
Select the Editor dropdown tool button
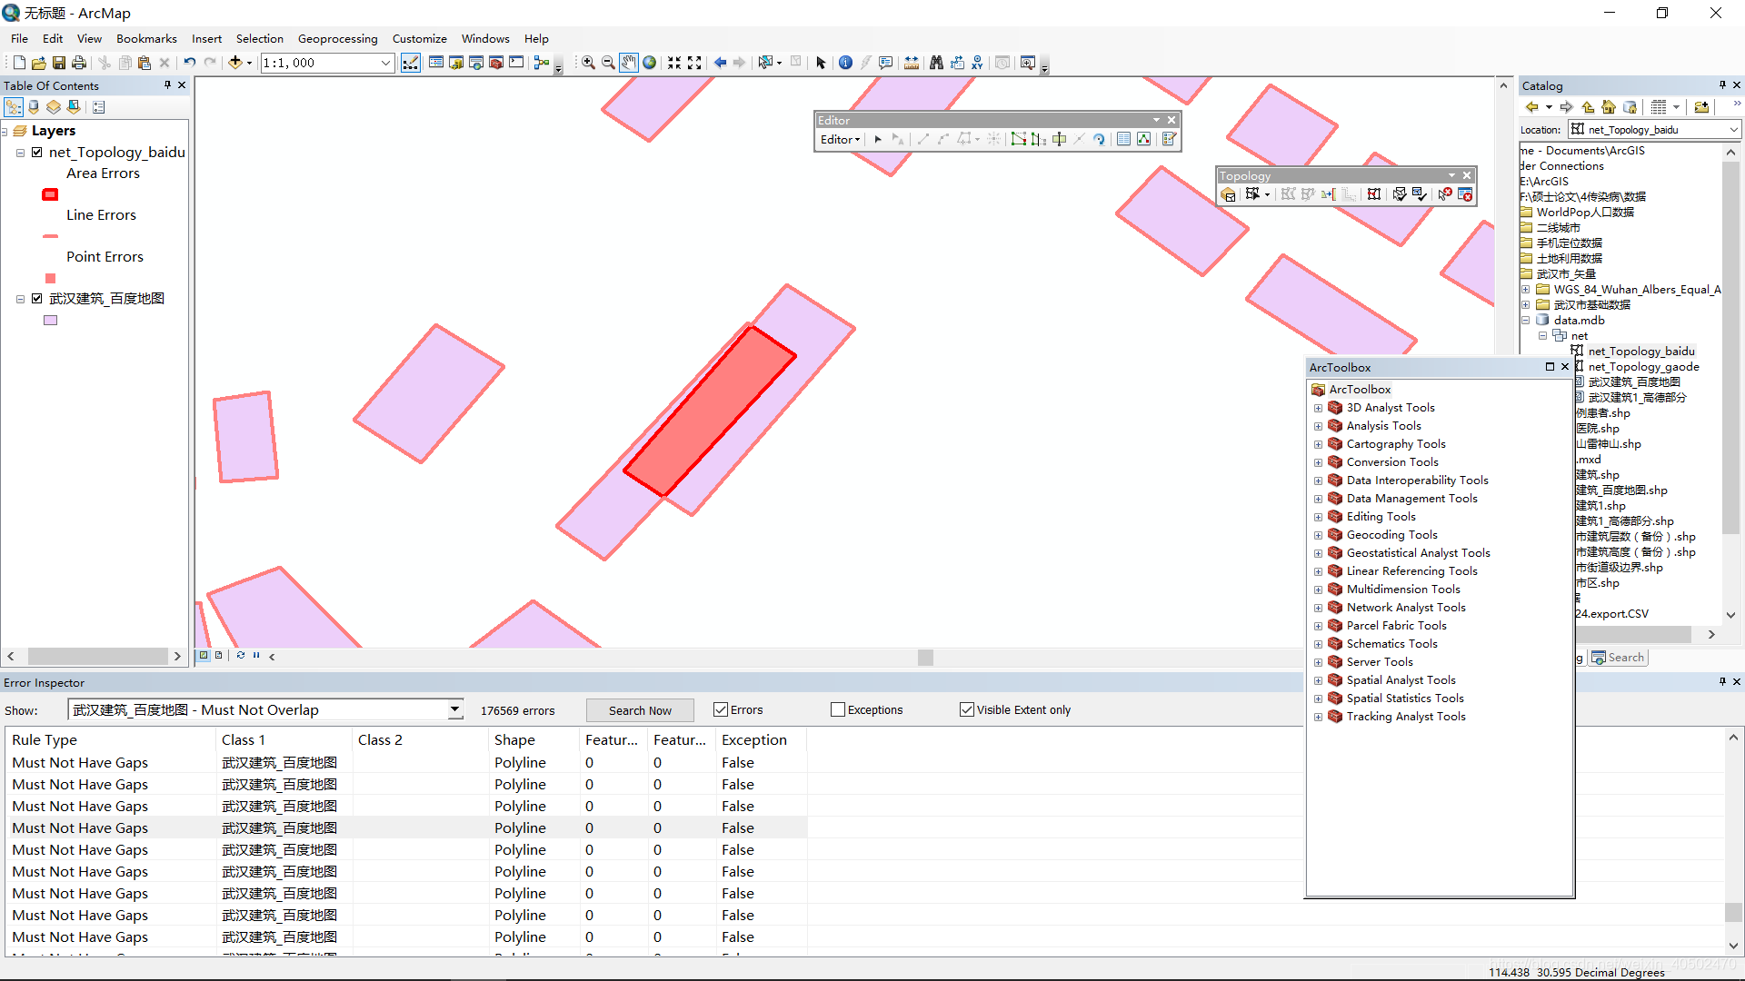(x=838, y=139)
